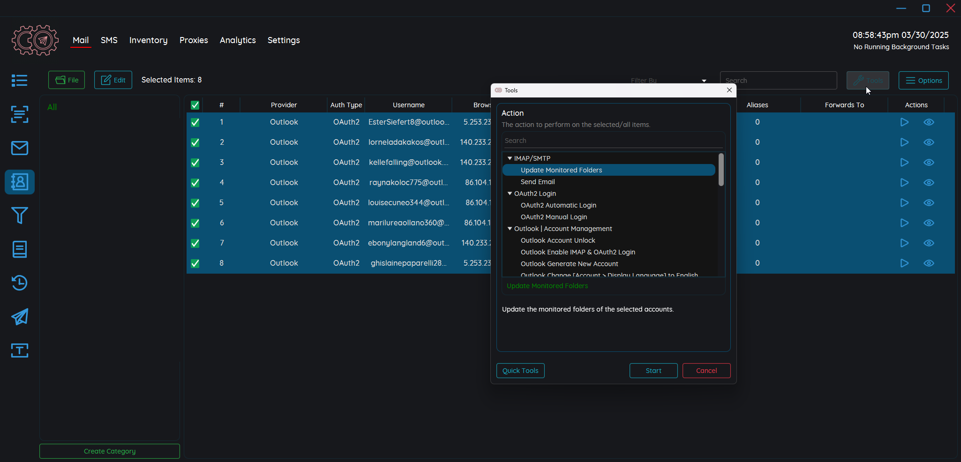The image size is (961, 462).
Task: Collapse the OAuth2 Login tree group
Action: tap(510, 194)
